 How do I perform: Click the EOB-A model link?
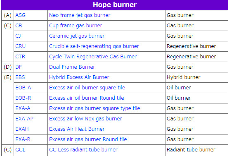(23, 88)
